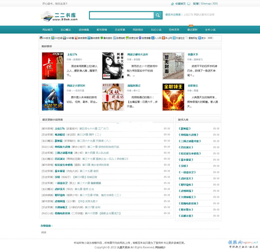
Task: Open 网游之都市大法师 black-and-white cover
Action: coord(113,66)
